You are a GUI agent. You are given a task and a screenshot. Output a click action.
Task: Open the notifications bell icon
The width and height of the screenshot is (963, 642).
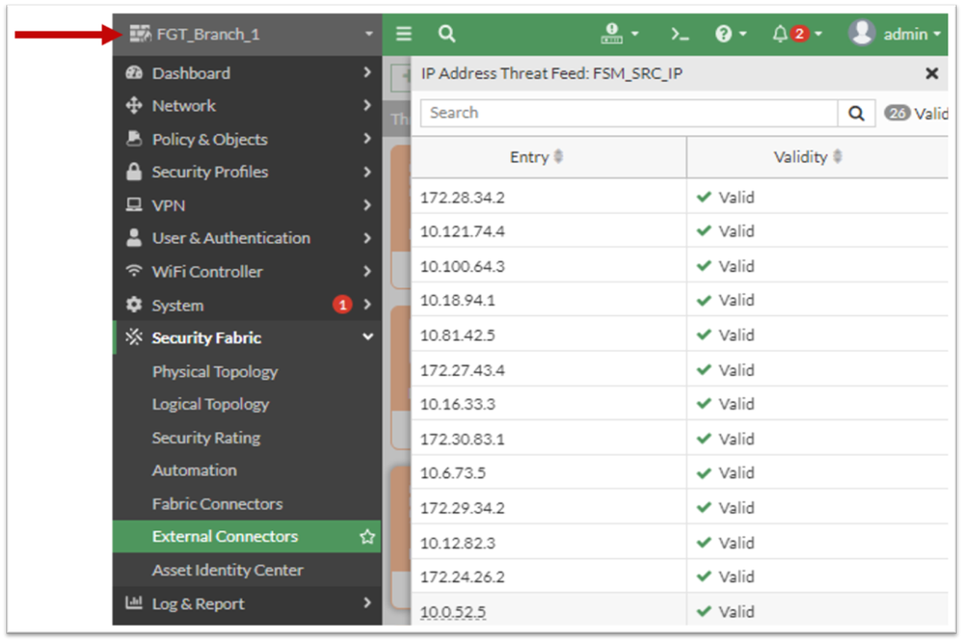tap(781, 34)
